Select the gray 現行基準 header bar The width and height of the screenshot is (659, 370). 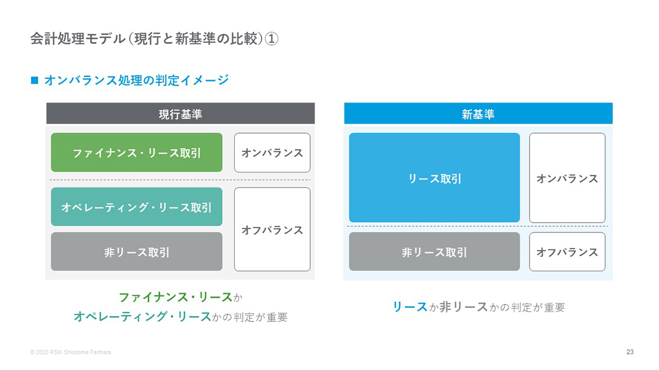[x=180, y=113]
